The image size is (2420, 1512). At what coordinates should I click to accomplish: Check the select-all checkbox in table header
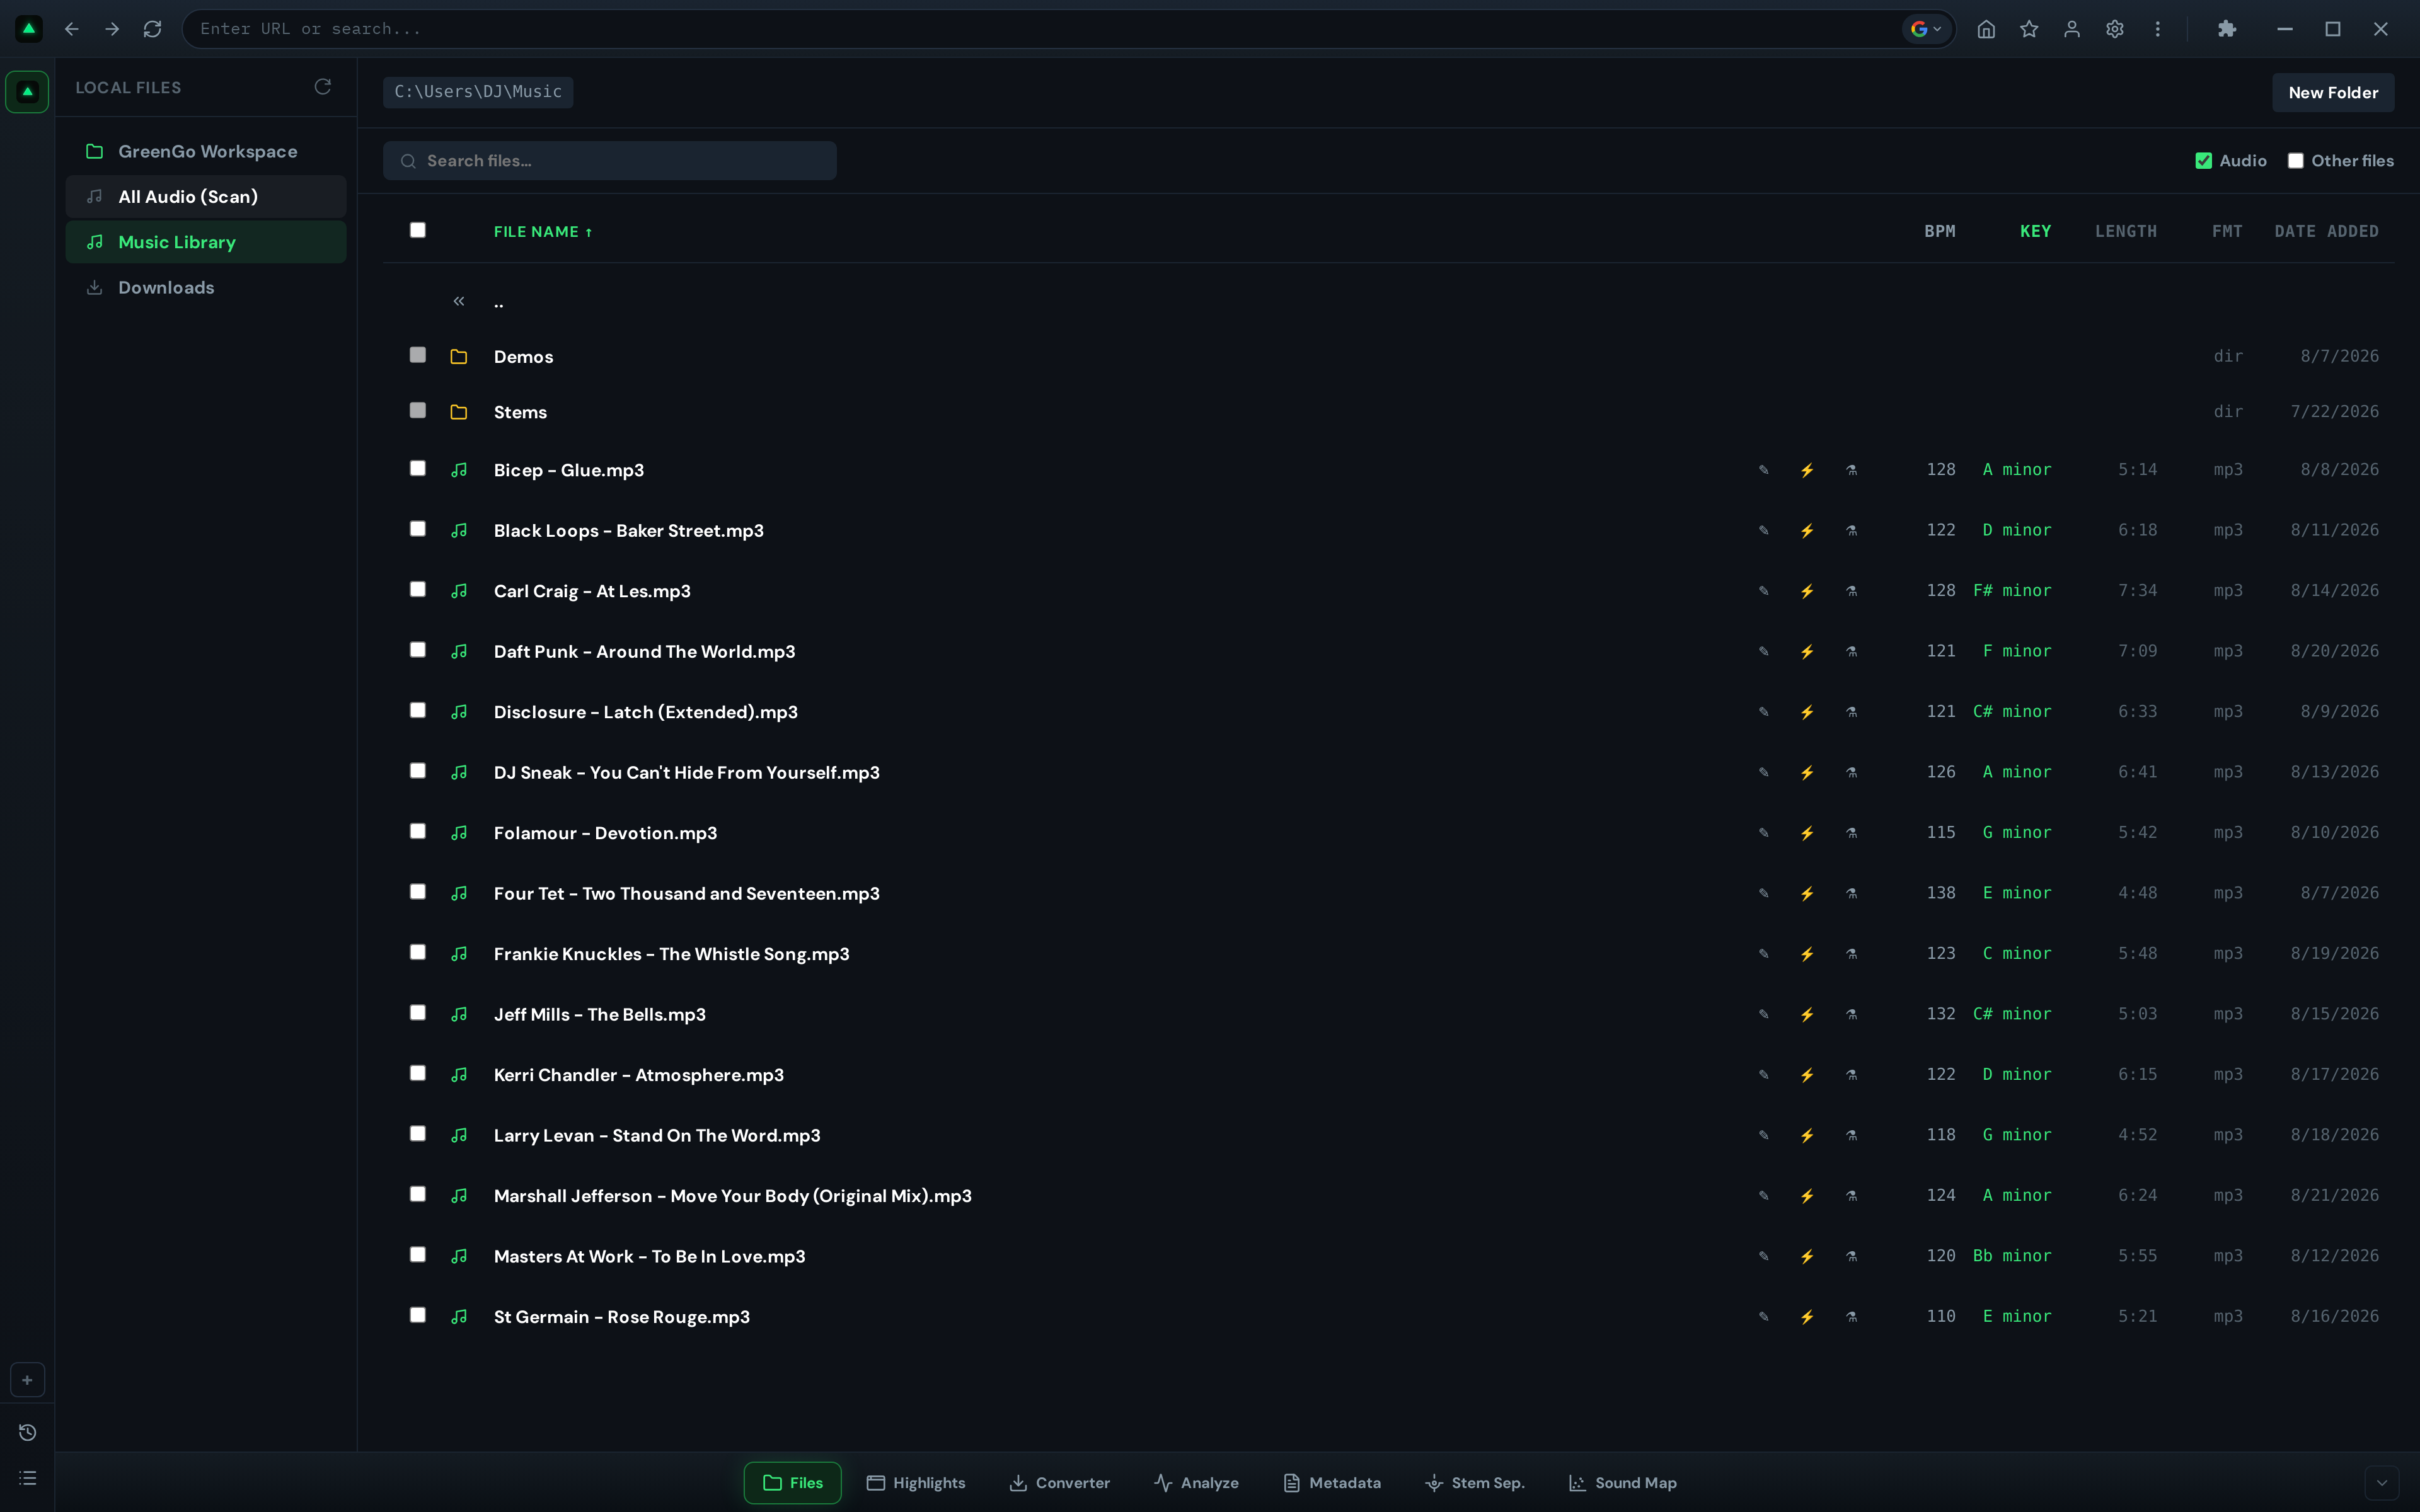(418, 230)
